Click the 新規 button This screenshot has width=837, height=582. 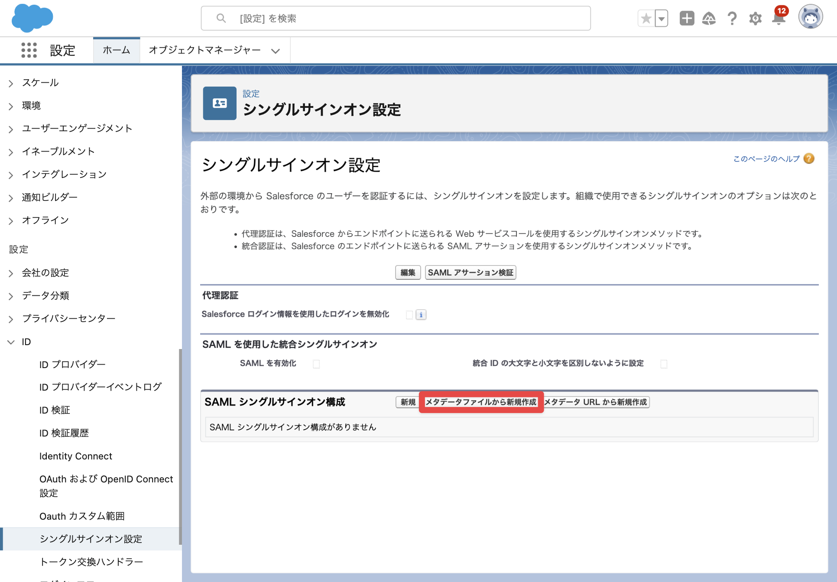[x=408, y=402]
